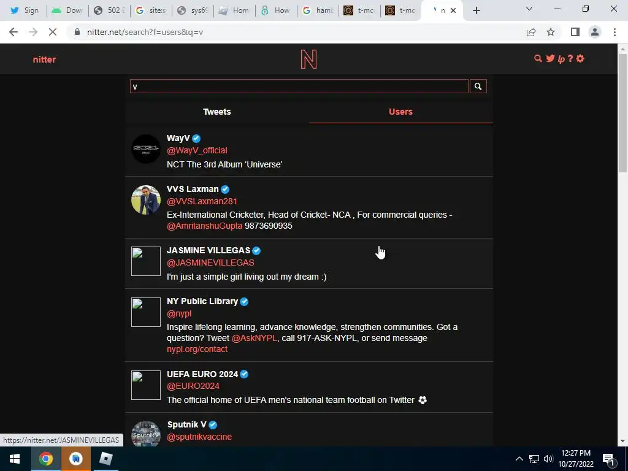628x471 pixels.
Task: Click the Liberapay donate icon in header
Action: tap(561, 59)
